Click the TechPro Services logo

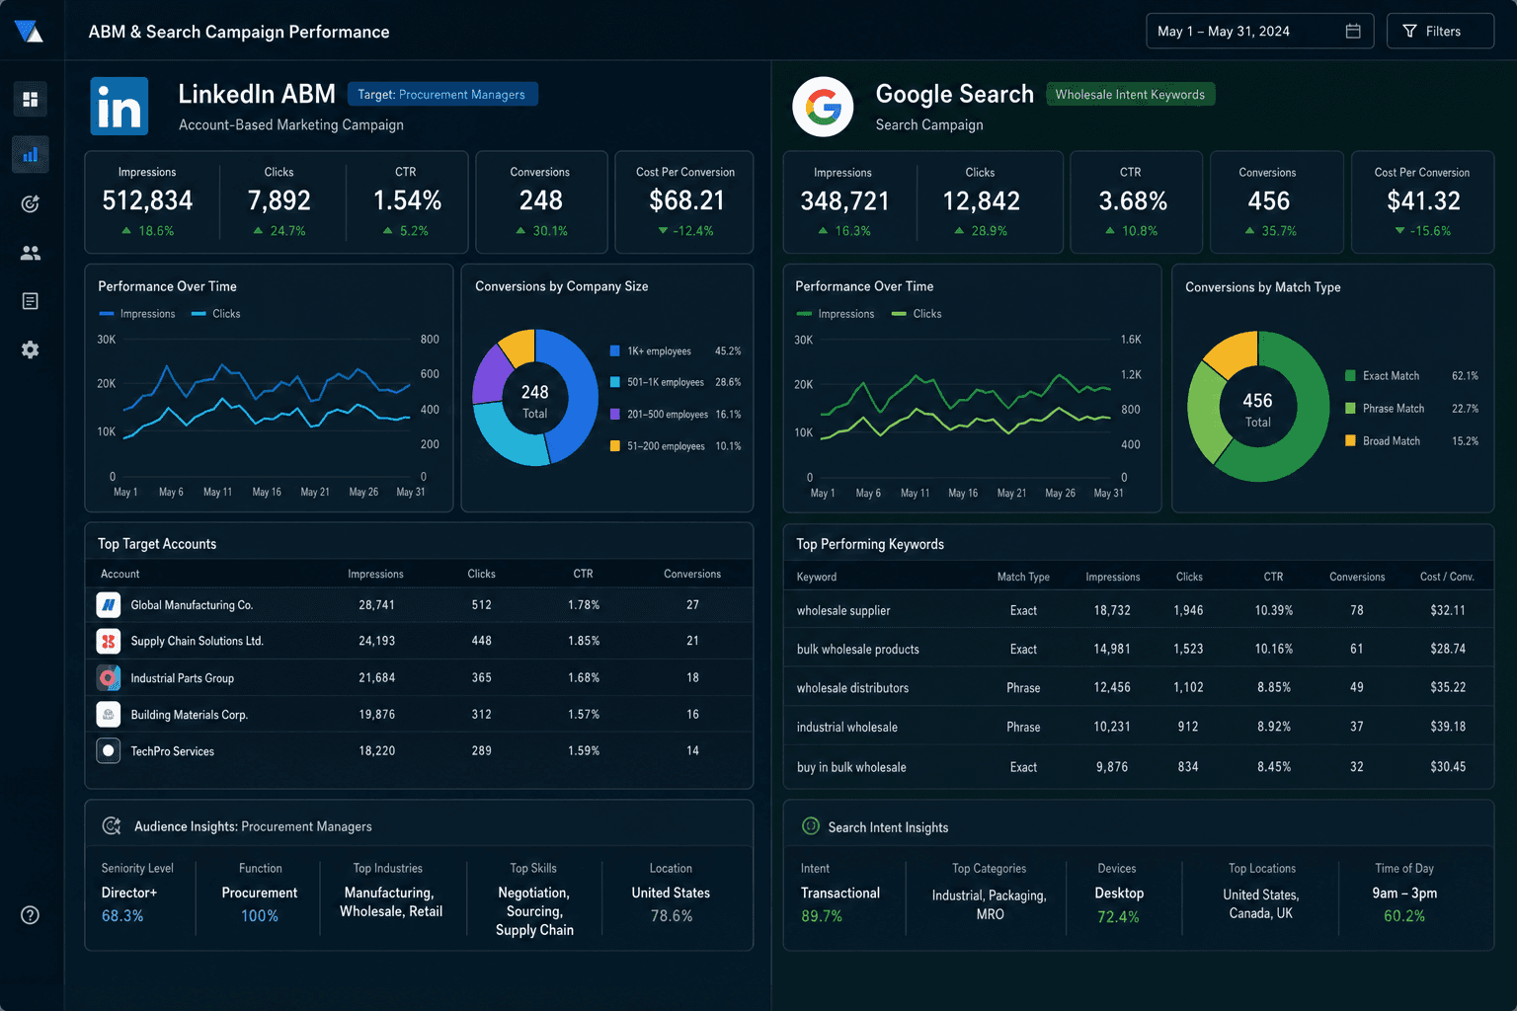pos(109,751)
